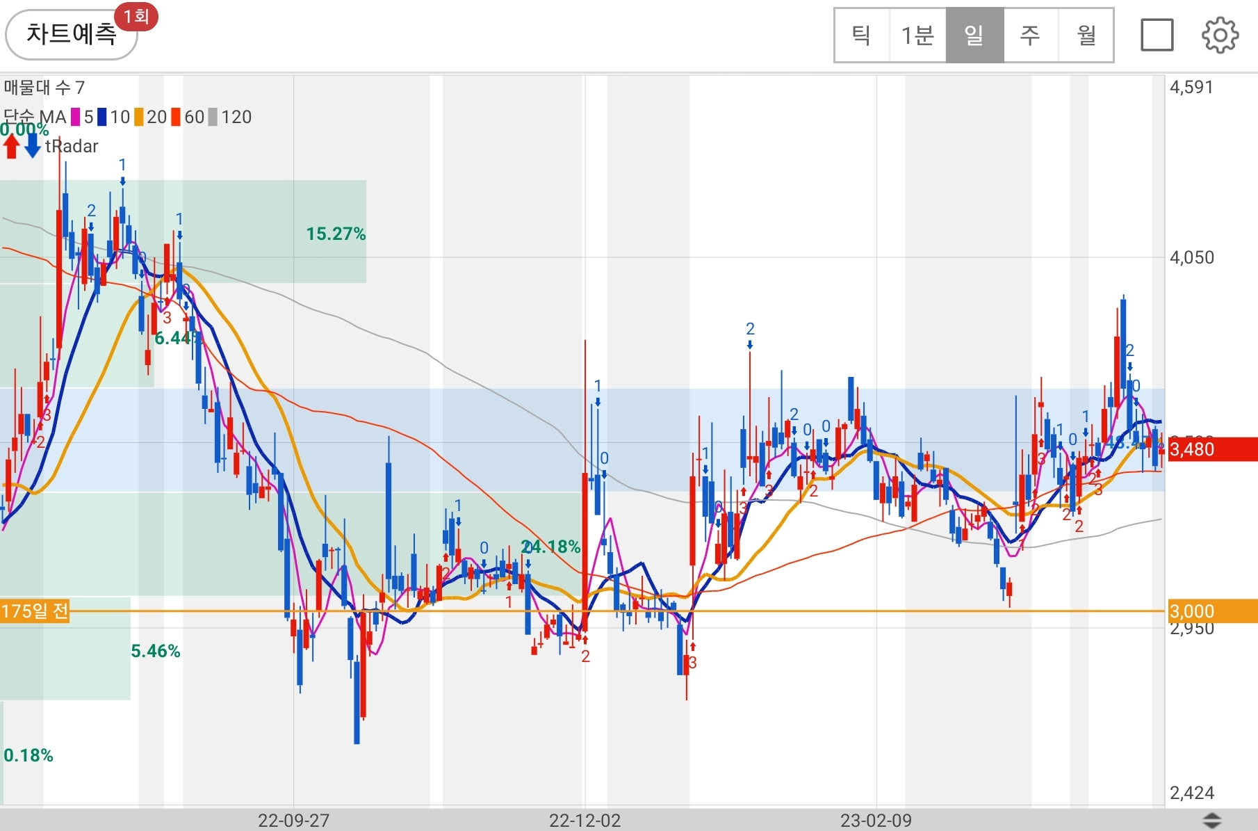
Task: Click the 23-02-09 date axis label
Action: pos(876,821)
